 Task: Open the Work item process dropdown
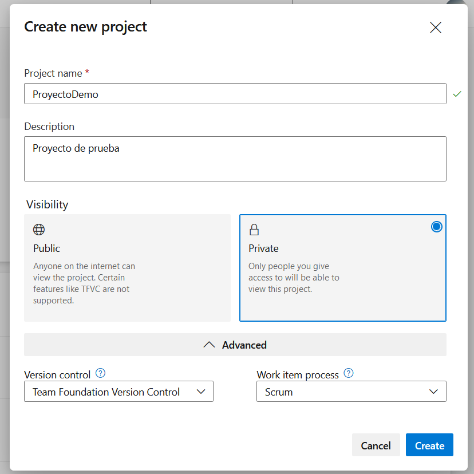click(x=351, y=392)
